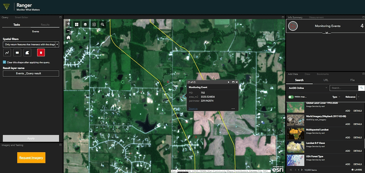The image size is (365, 173).
Task: Open popup more options ellipsis
Action: point(233,108)
